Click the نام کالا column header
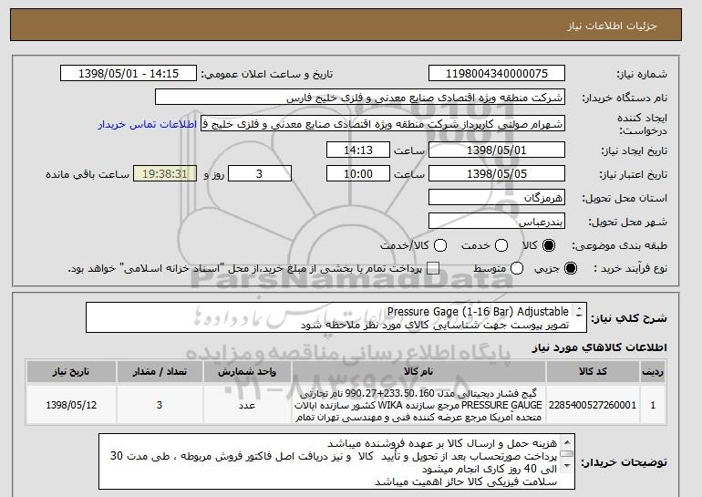Image resolution: width=702 pixels, height=497 pixels. [418, 372]
